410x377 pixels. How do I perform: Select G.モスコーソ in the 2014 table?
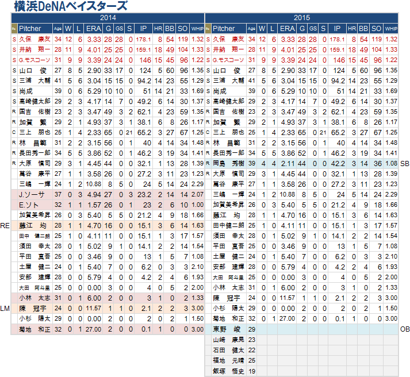point(35,60)
